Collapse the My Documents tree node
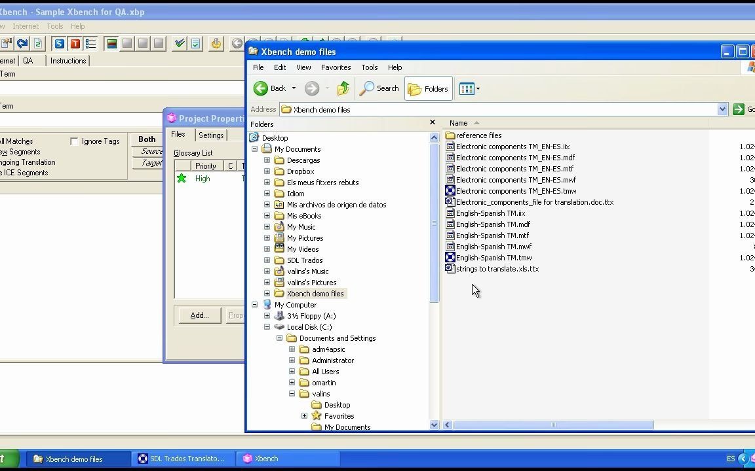Screen dimensions: 755x471 (x=254, y=148)
